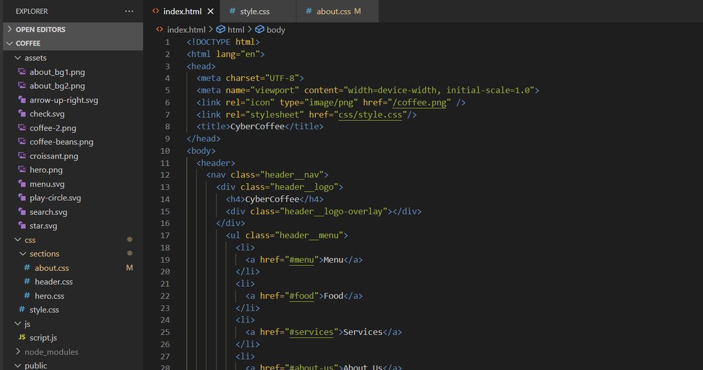The height and width of the screenshot is (370, 703).
Task: Follow the css/style.css href link
Action: (370, 115)
